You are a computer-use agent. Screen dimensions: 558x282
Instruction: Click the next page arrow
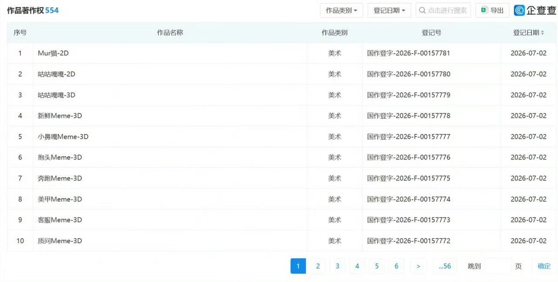click(x=418, y=266)
